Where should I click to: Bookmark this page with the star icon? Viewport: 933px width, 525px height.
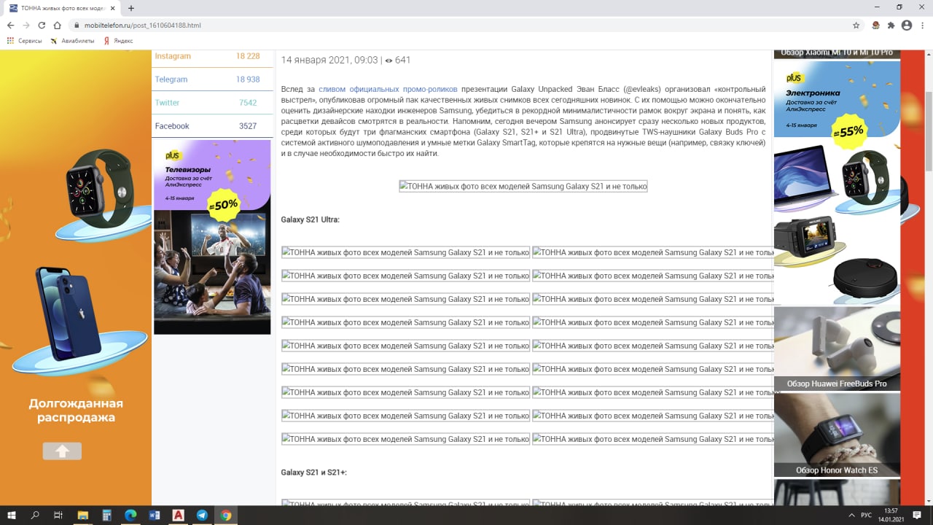pos(856,25)
